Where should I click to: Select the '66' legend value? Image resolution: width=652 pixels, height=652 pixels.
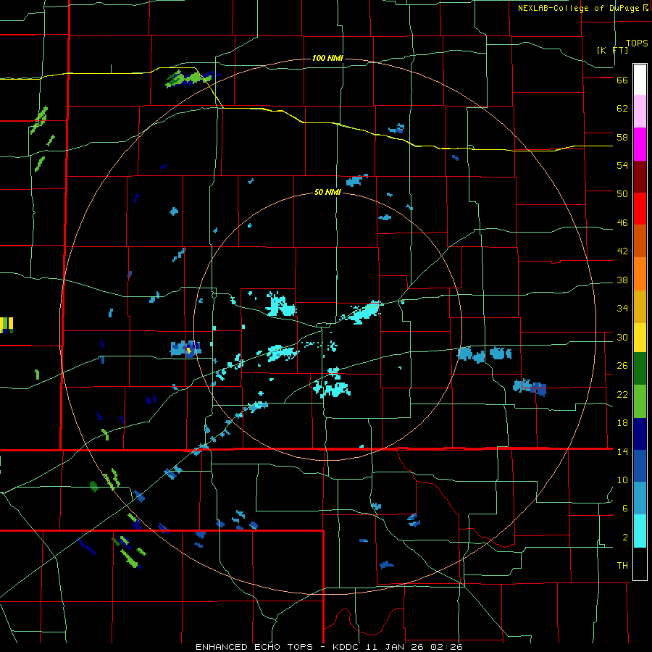tap(622, 80)
